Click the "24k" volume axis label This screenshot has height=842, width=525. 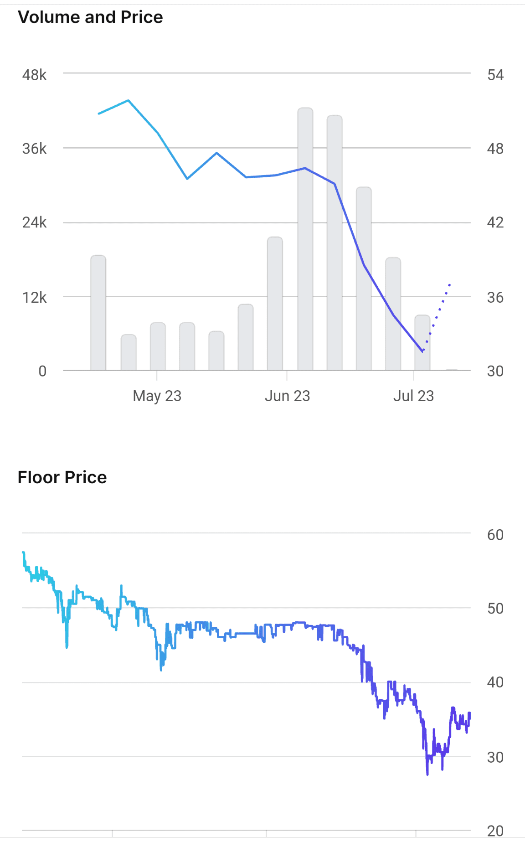click(34, 222)
